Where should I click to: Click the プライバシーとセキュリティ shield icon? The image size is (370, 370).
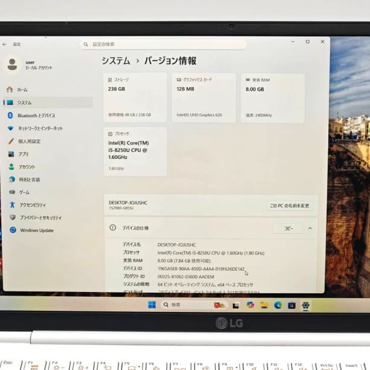(x=13, y=217)
